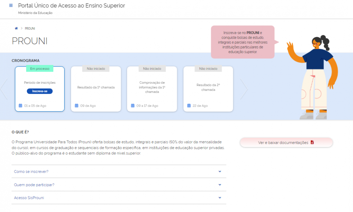Click the Em processo status tag

pyautogui.click(x=40, y=69)
